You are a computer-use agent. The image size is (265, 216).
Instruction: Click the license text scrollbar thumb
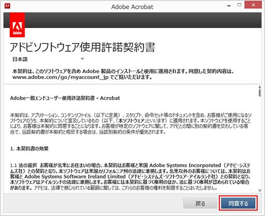[x=260, y=93]
